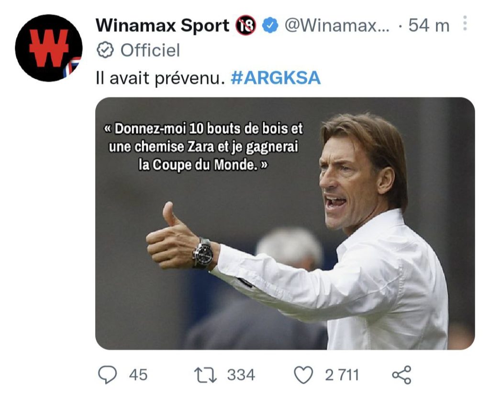
Task: Open the share icon menu
Action: [402, 375]
